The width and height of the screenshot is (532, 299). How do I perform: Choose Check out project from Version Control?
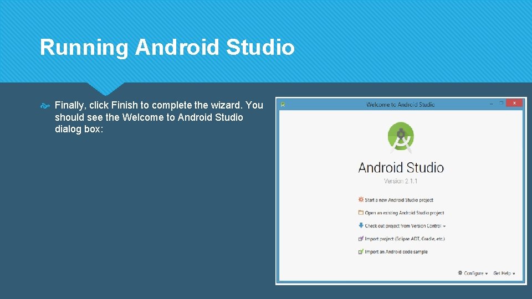coord(403,226)
